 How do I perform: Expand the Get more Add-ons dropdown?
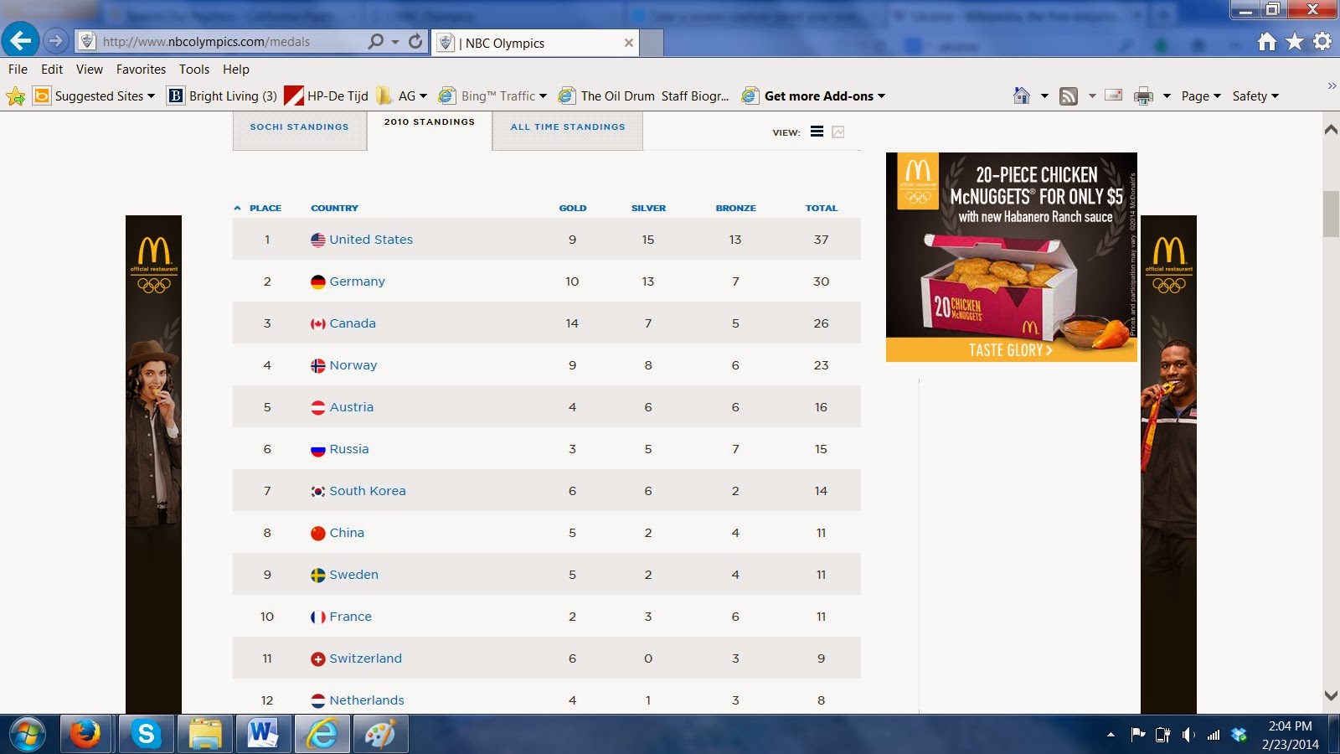881,96
